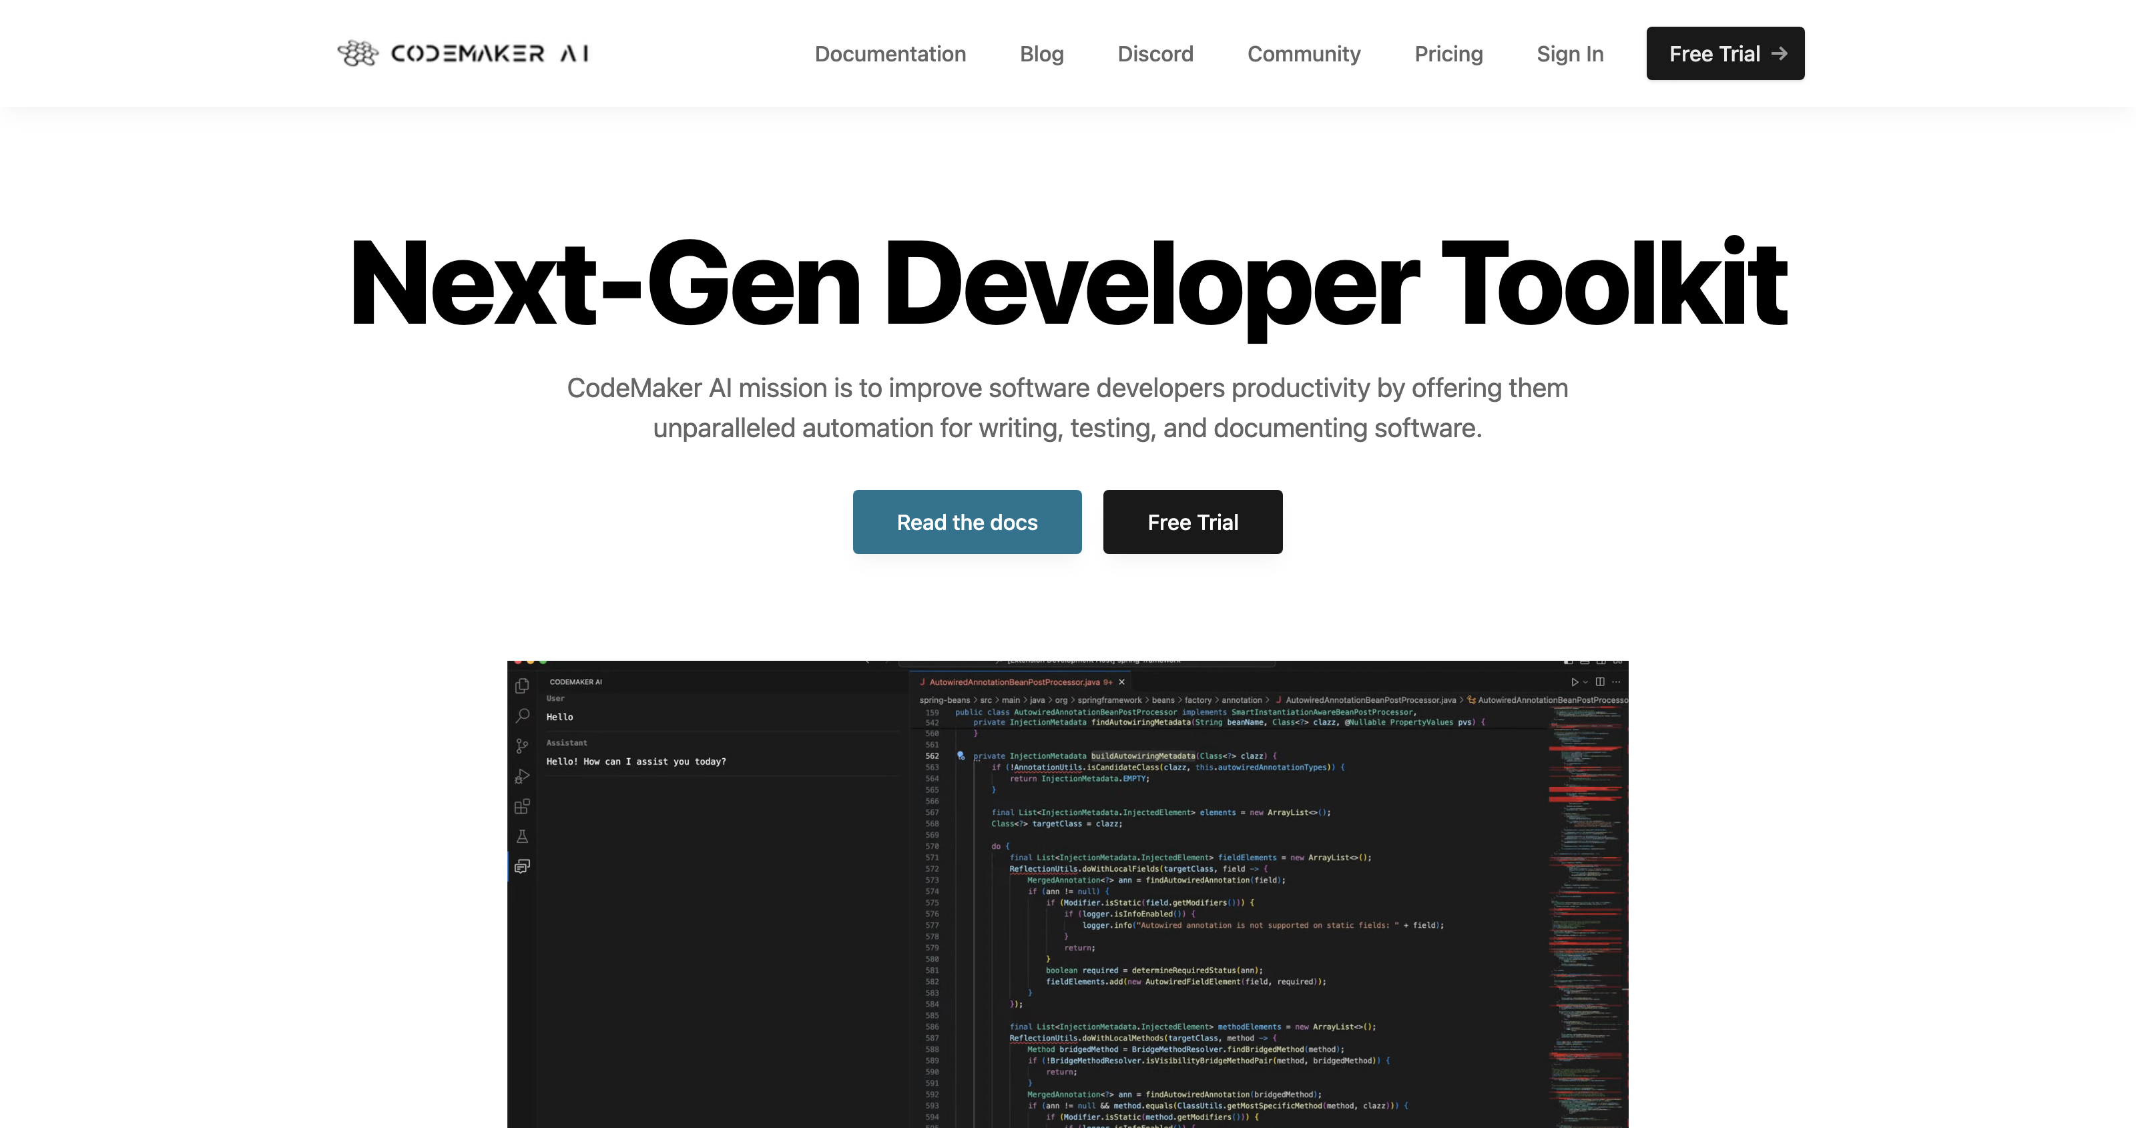This screenshot has height=1128, width=2136.
Task: Click the Read the docs button
Action: click(967, 522)
